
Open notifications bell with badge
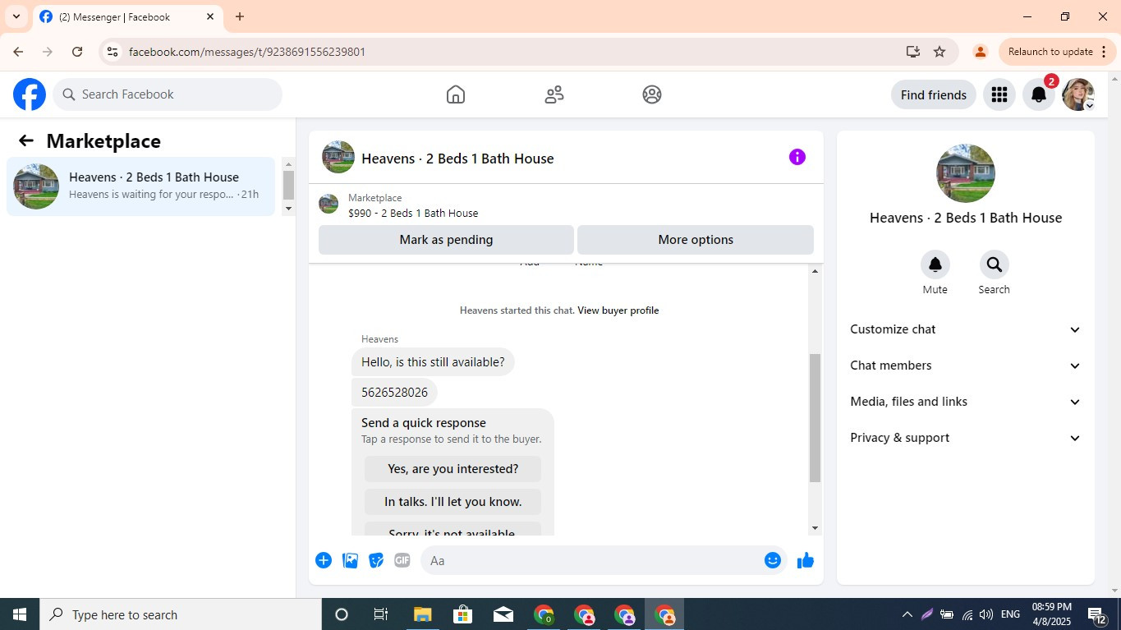click(x=1039, y=94)
